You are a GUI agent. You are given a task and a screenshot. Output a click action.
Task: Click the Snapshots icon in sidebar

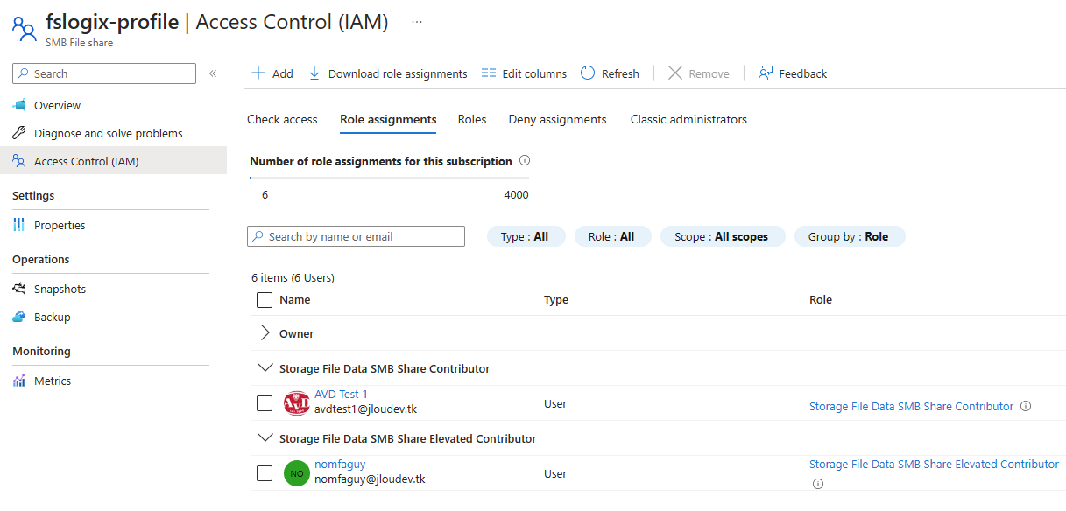pos(19,289)
